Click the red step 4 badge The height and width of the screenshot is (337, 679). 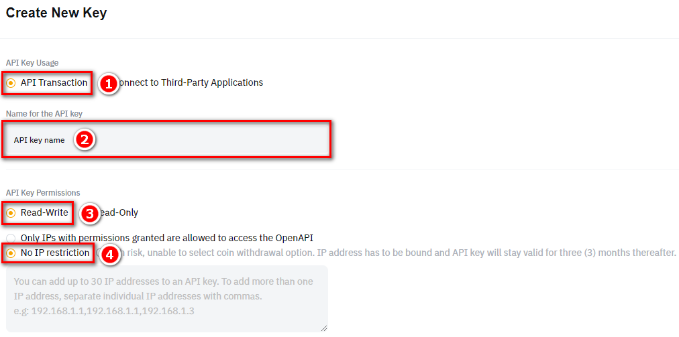tap(109, 255)
